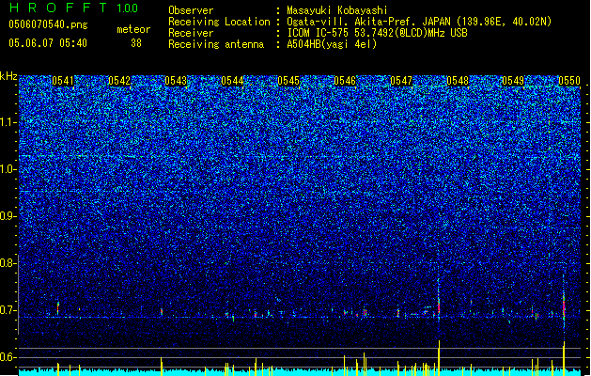
Task: Click the Observer label
Action: click(191, 10)
